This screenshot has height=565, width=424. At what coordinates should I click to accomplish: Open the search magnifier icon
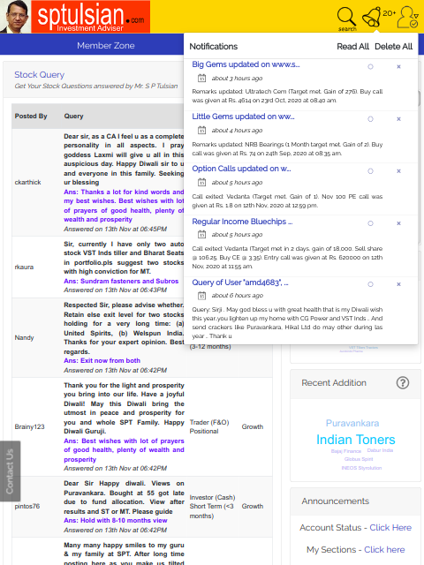[x=347, y=19]
